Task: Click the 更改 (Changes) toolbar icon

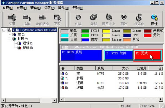Action: (57, 18)
